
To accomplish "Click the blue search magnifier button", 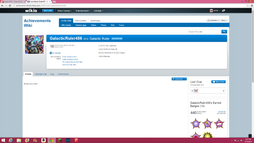I will click(x=224, y=32).
